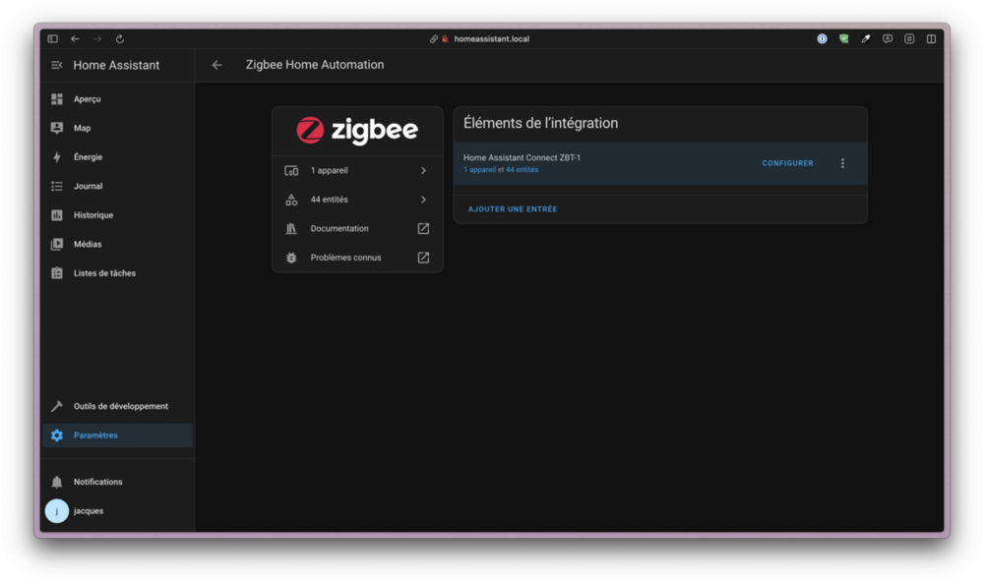Open the Historique chart icon

tap(57, 215)
